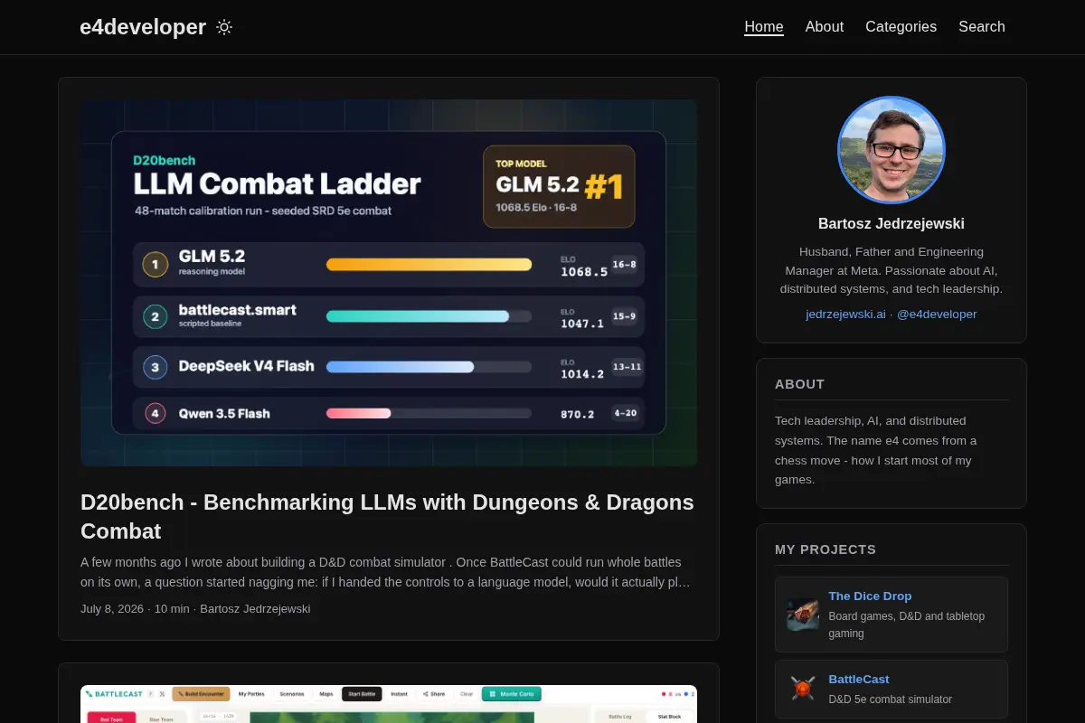Go to the Home navigation item
This screenshot has width=1085, height=723.
click(x=764, y=27)
